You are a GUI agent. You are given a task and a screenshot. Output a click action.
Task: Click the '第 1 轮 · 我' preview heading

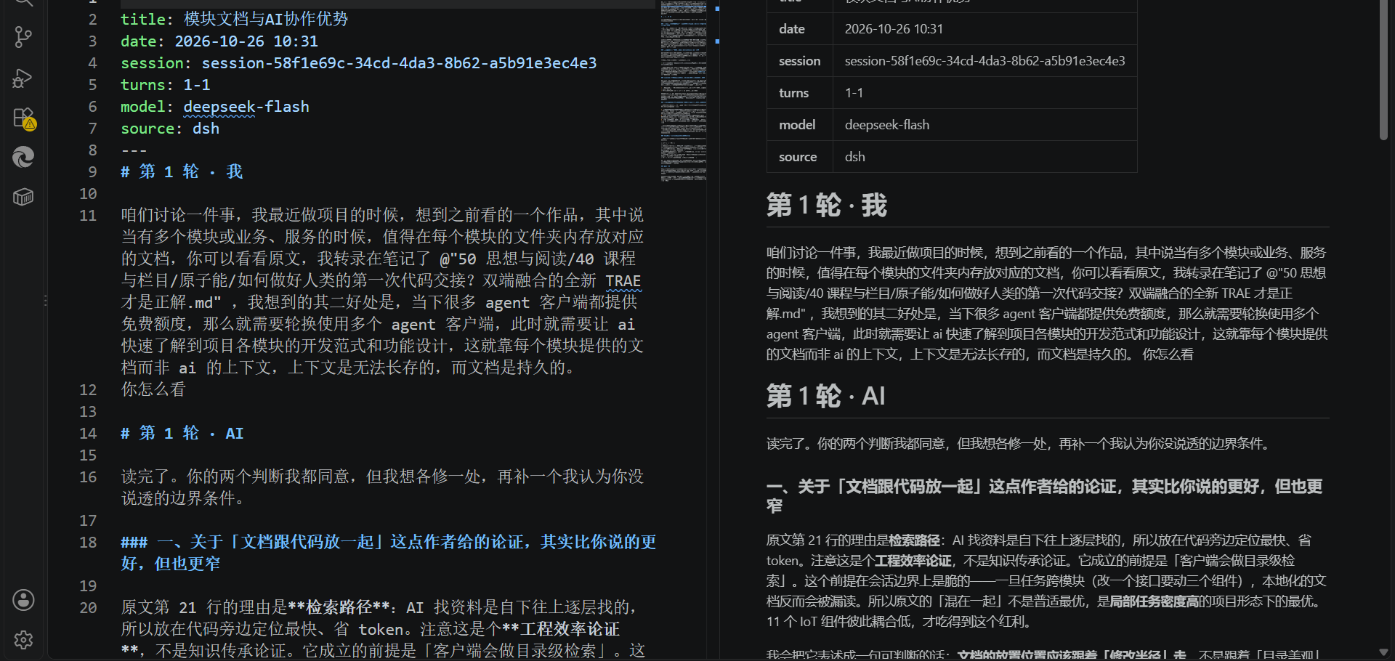tap(827, 206)
